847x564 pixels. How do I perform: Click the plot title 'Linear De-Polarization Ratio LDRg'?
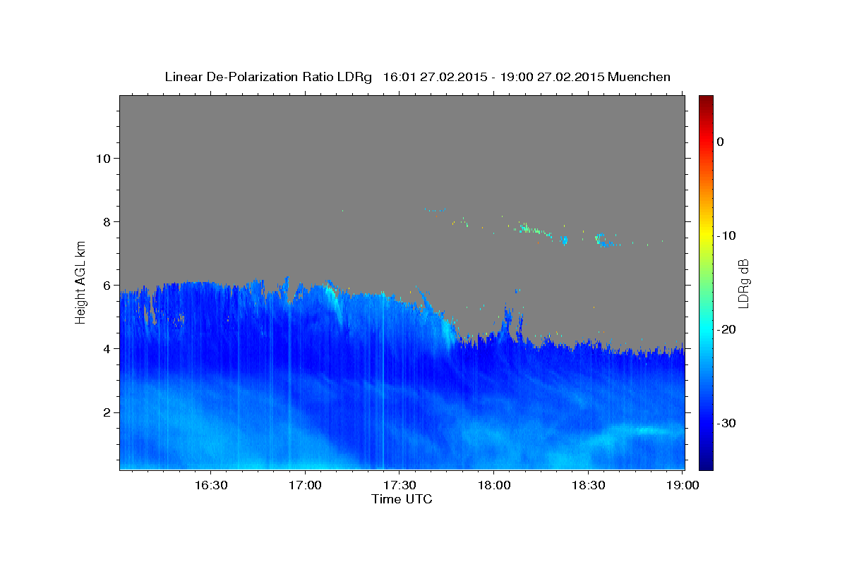[x=268, y=77]
